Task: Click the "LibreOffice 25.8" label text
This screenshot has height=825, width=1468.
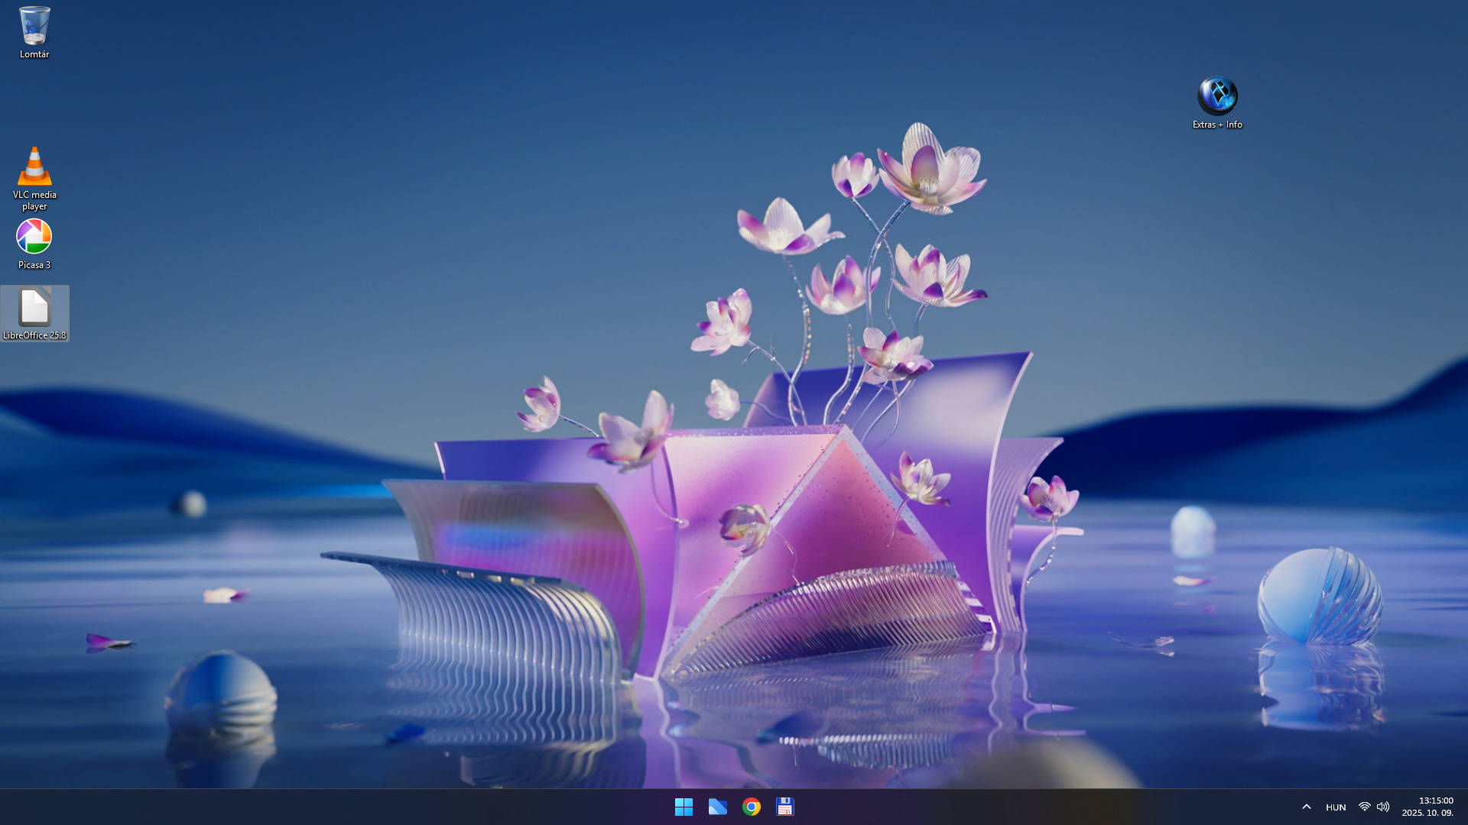Action: click(x=34, y=335)
